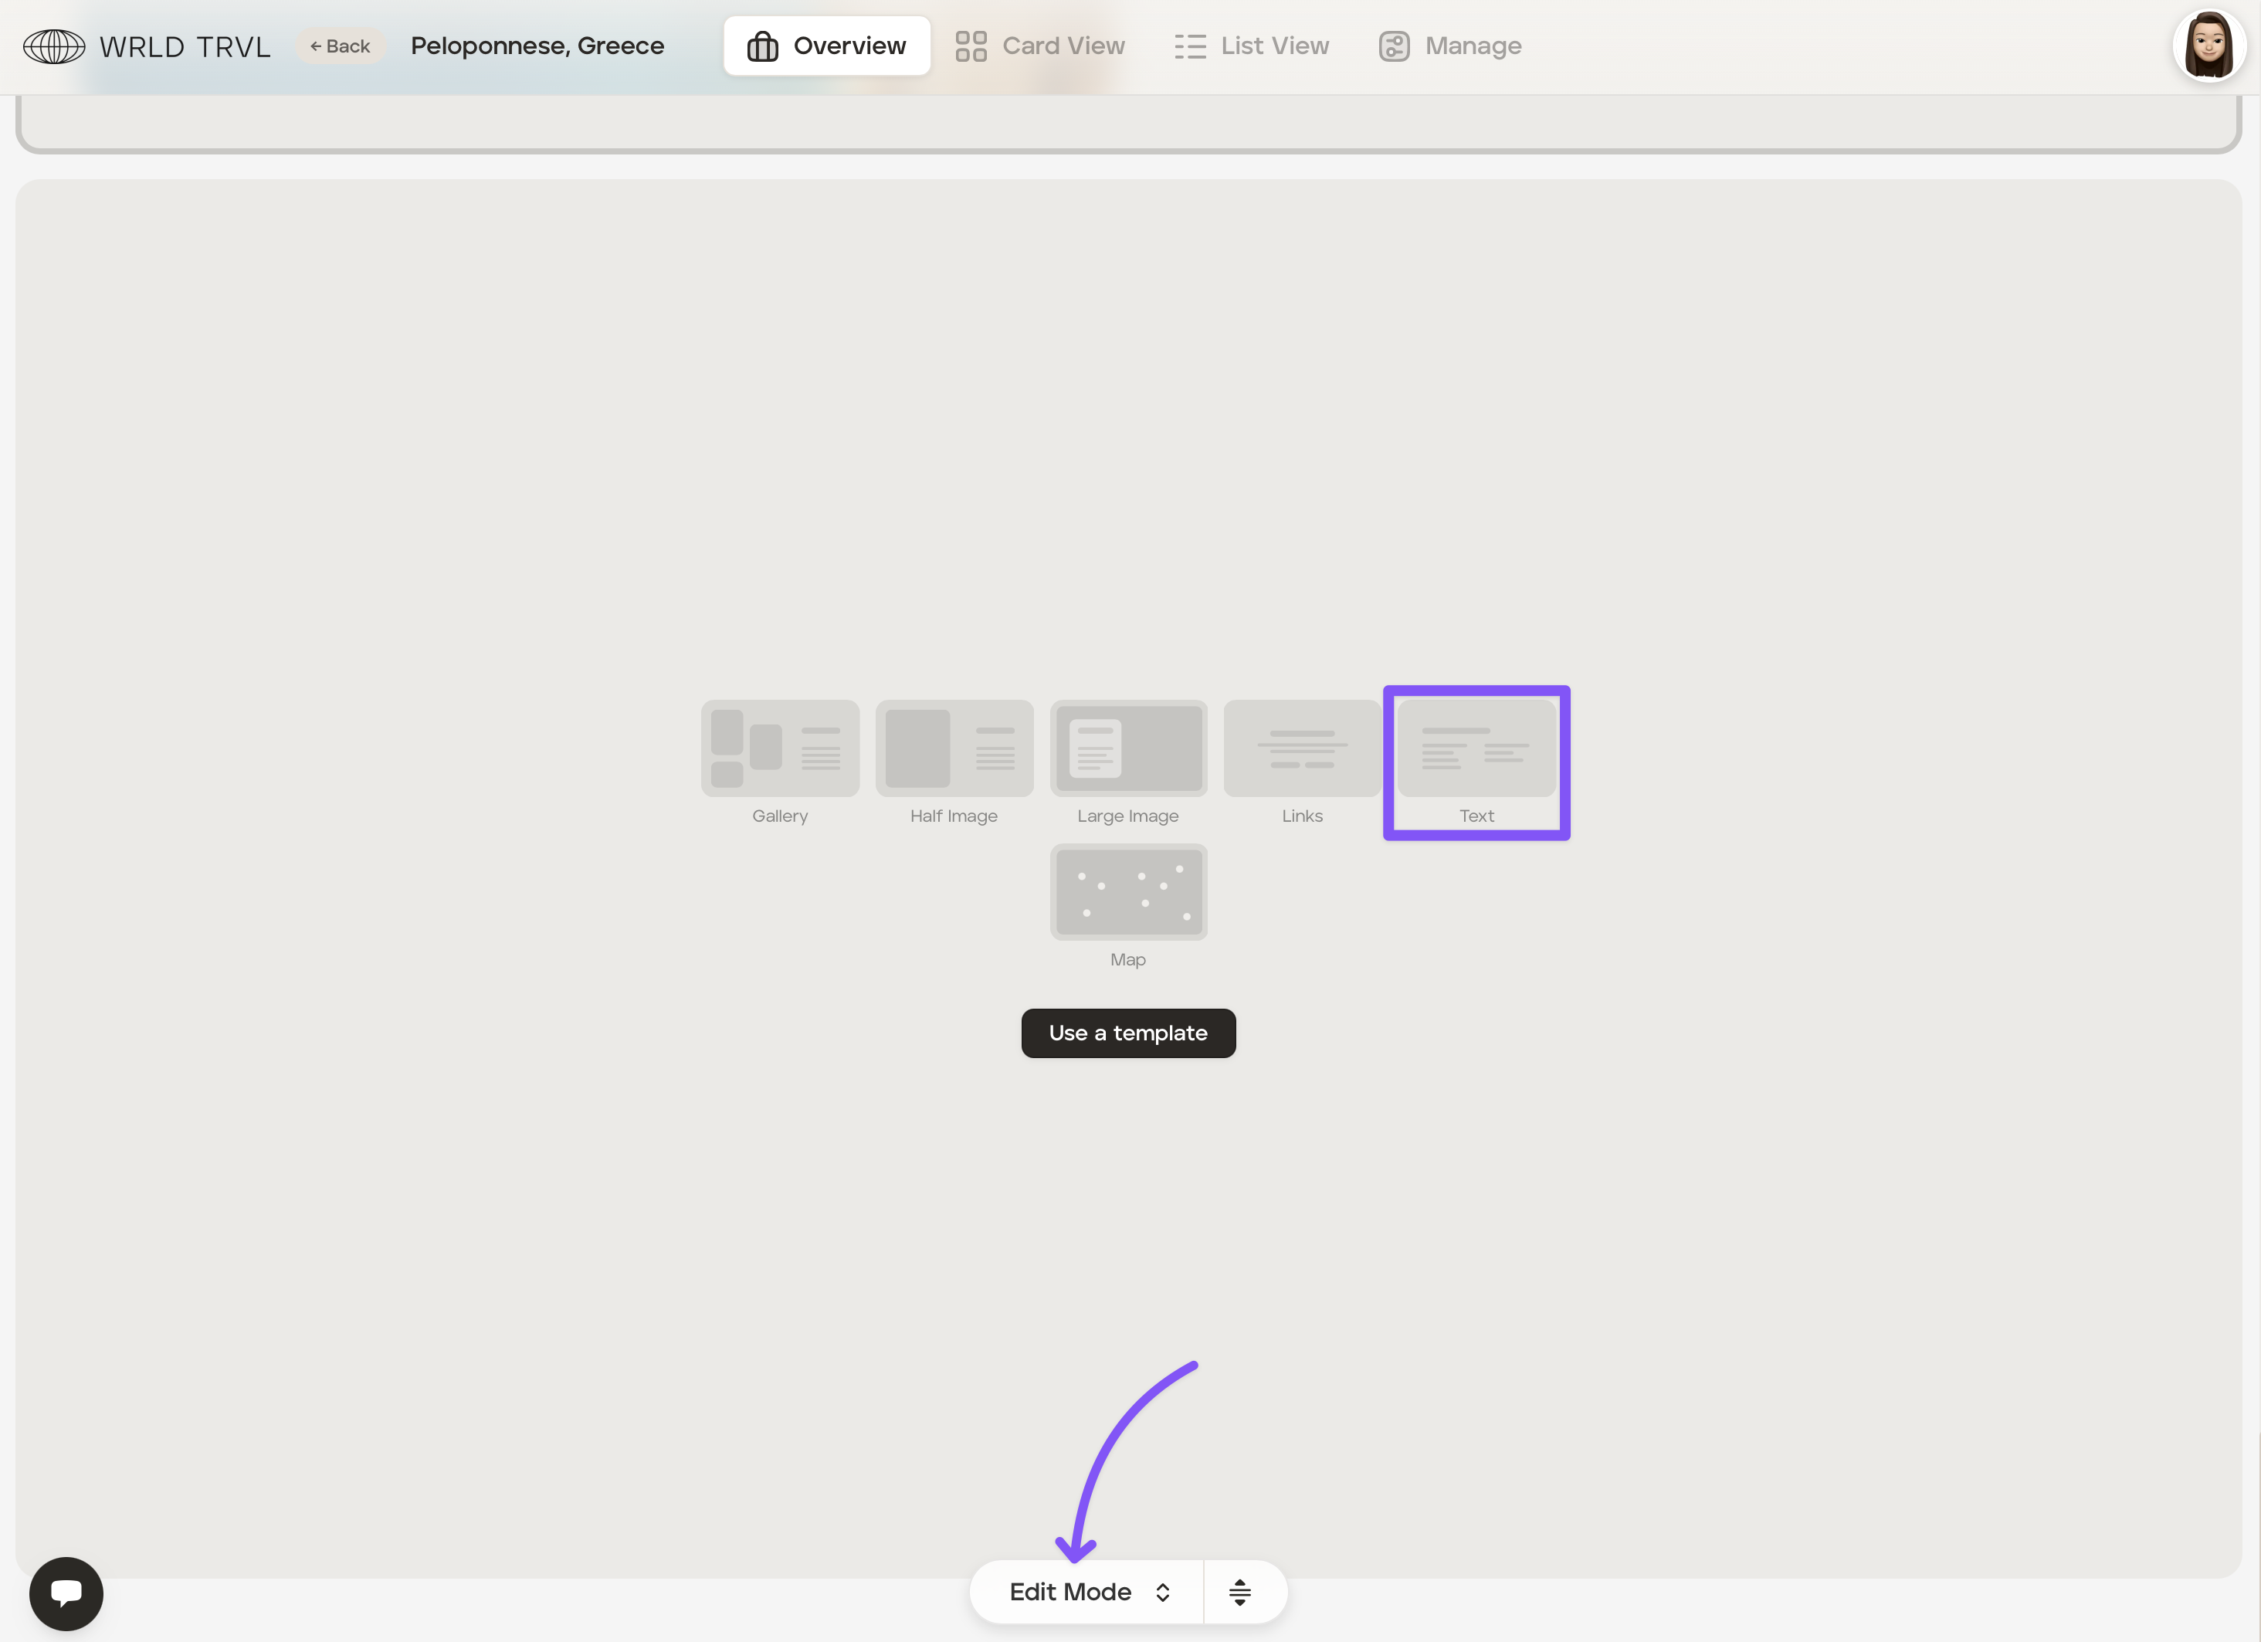
Task: Open the Manage tab
Action: pyautogui.click(x=1449, y=46)
